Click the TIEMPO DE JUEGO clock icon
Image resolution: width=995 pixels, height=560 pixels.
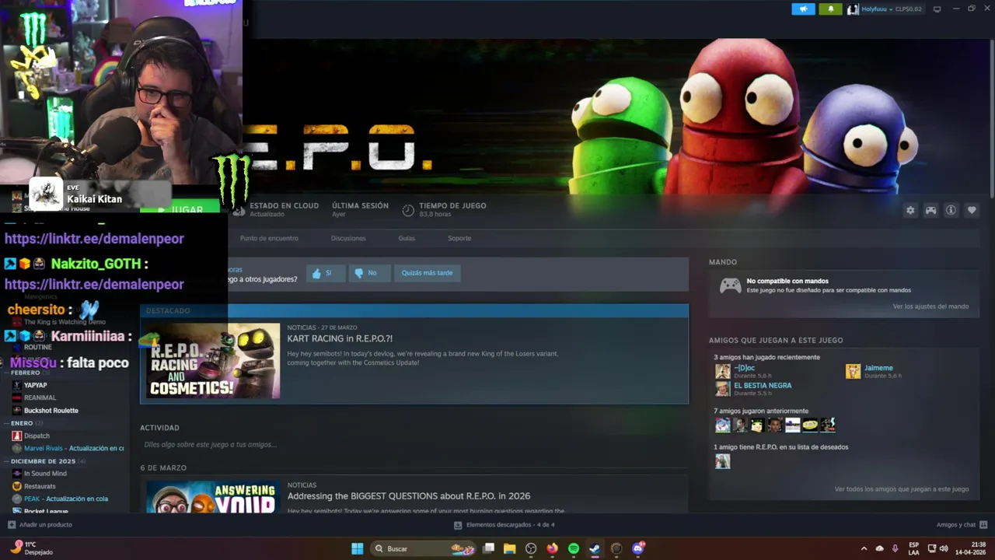pyautogui.click(x=408, y=210)
